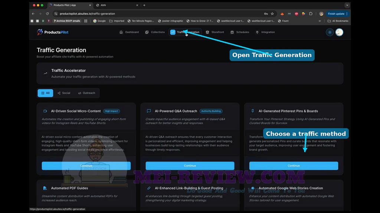Reload the page with the refresh icon
380x213 pixels.
pos(47,14)
